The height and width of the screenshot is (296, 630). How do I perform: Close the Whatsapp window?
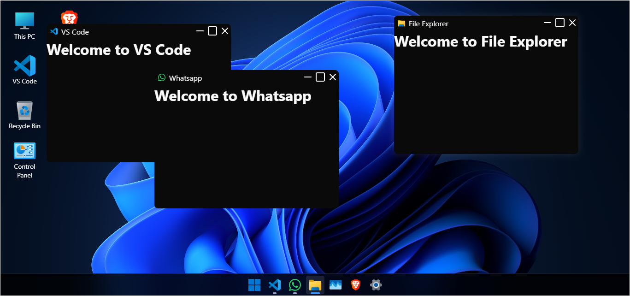tap(333, 77)
